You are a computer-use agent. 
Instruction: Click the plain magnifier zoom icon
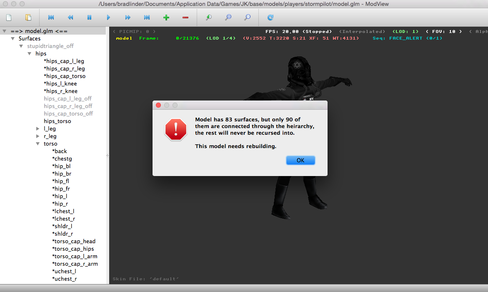[x=248, y=18]
